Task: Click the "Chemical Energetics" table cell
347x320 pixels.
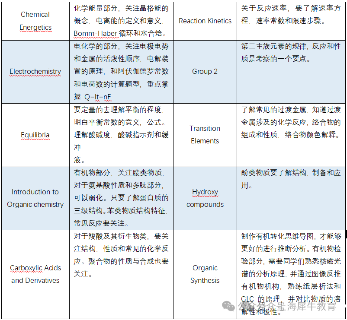Action: (35, 21)
